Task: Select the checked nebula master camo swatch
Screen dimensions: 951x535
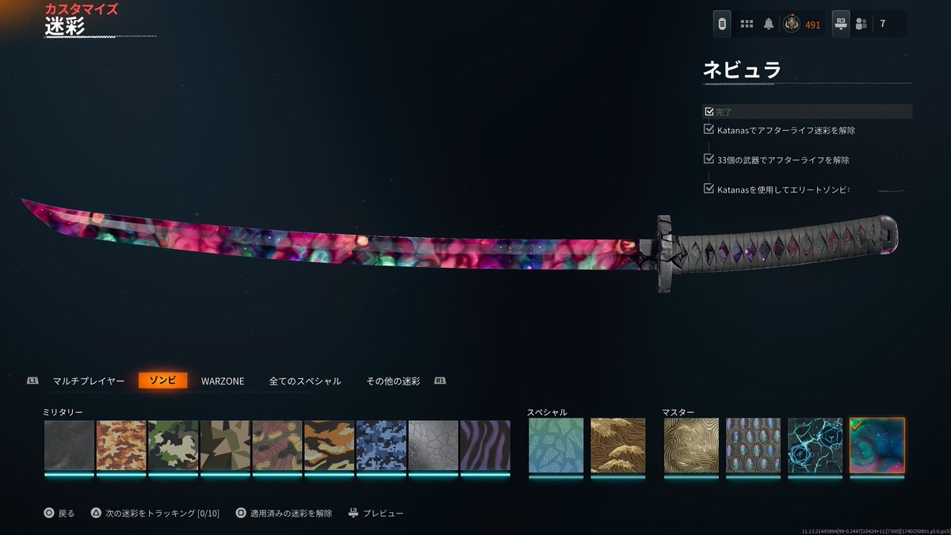Action: (877, 445)
